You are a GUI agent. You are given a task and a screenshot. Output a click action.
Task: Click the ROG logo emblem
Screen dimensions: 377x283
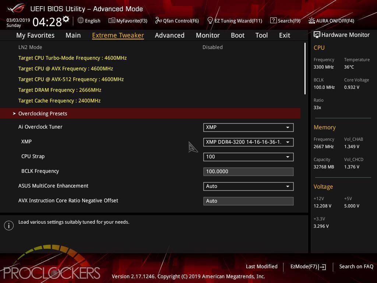coord(16,8)
